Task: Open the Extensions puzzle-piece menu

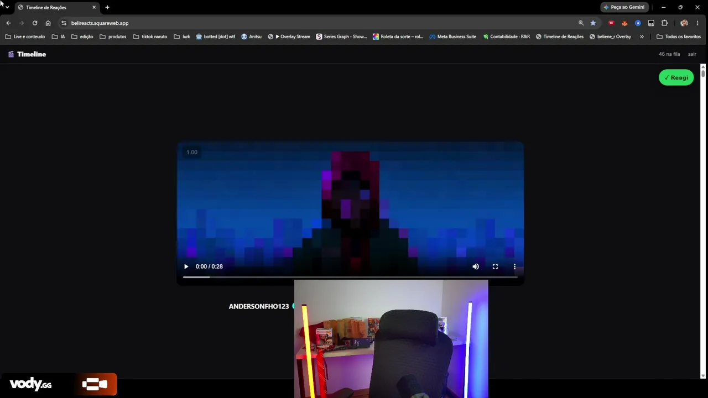Action: point(664,23)
